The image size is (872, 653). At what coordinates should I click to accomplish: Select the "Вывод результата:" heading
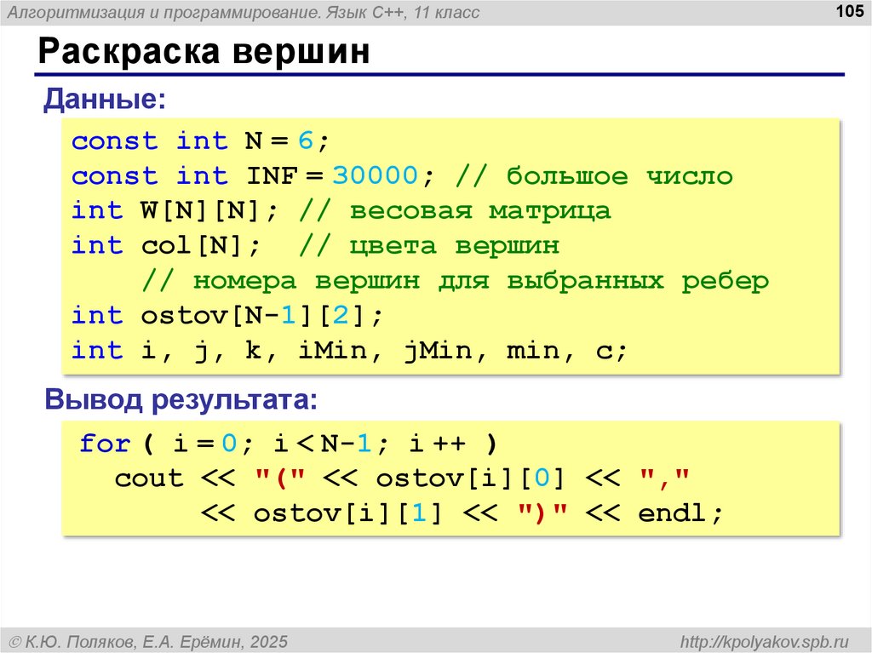[x=181, y=398]
